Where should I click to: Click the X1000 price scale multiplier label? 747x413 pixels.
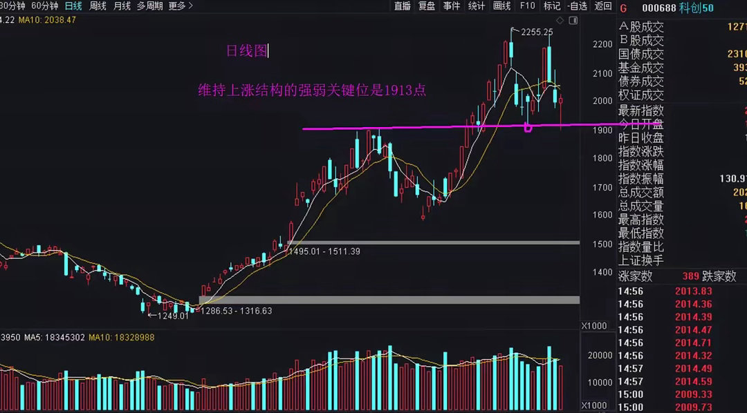pos(594,326)
